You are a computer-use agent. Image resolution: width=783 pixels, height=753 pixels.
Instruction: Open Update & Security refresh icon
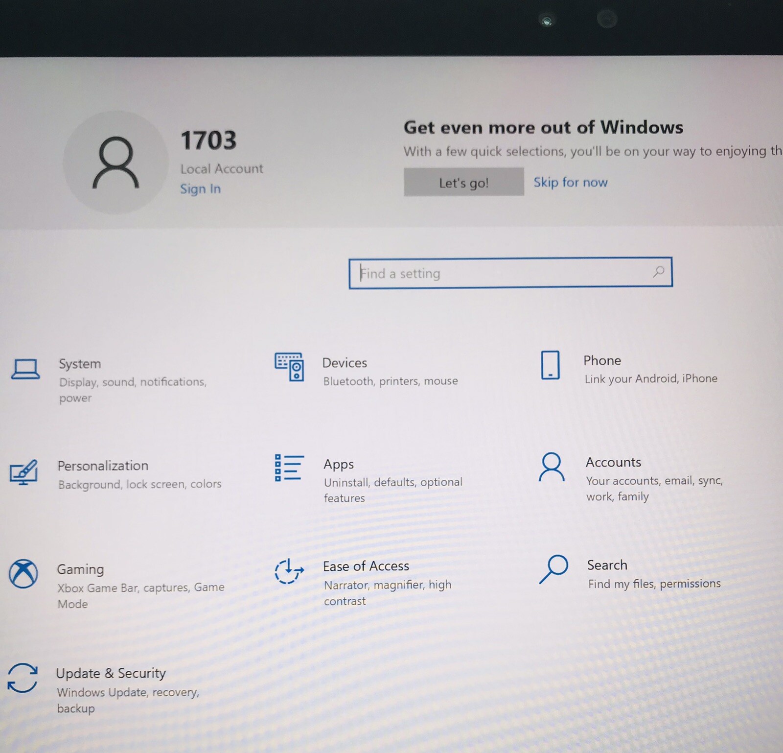(x=23, y=678)
